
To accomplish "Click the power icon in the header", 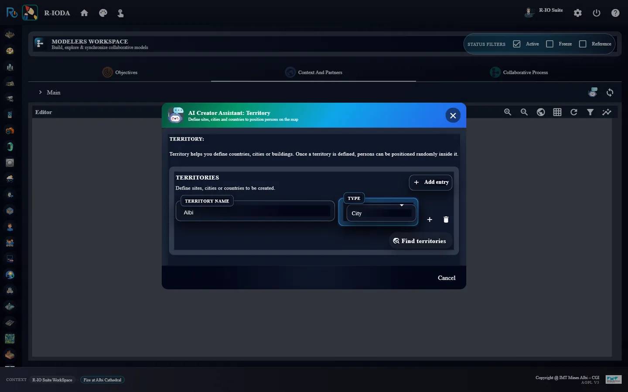I will coord(597,13).
